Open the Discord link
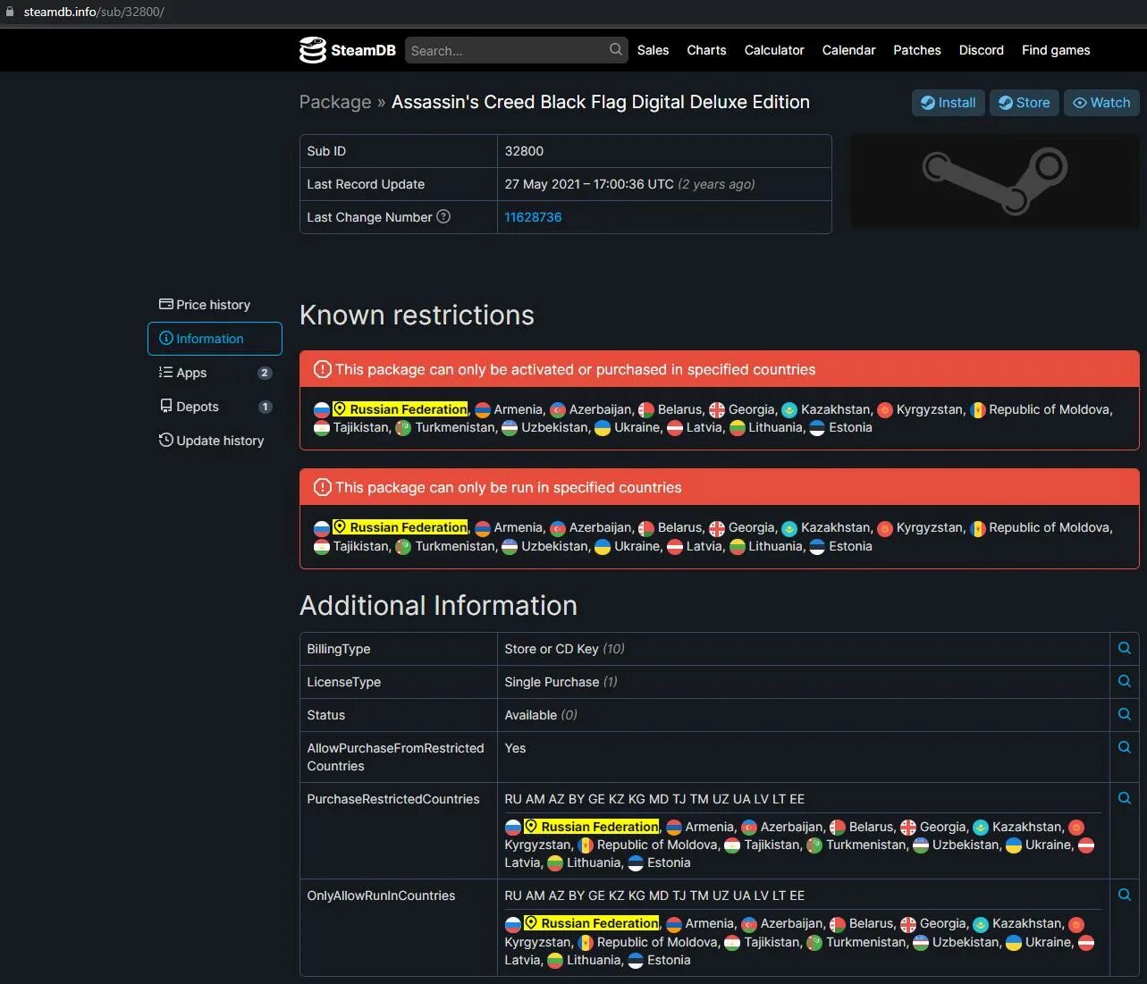The height and width of the screenshot is (984, 1147). tap(982, 50)
